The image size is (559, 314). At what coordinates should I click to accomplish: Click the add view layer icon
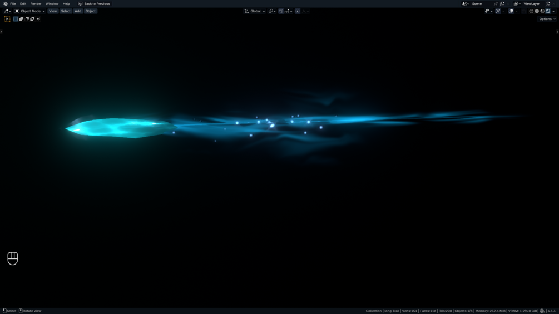click(x=548, y=3)
